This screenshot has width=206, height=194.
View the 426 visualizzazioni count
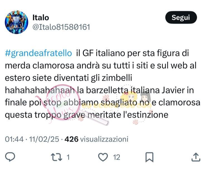[96, 139]
